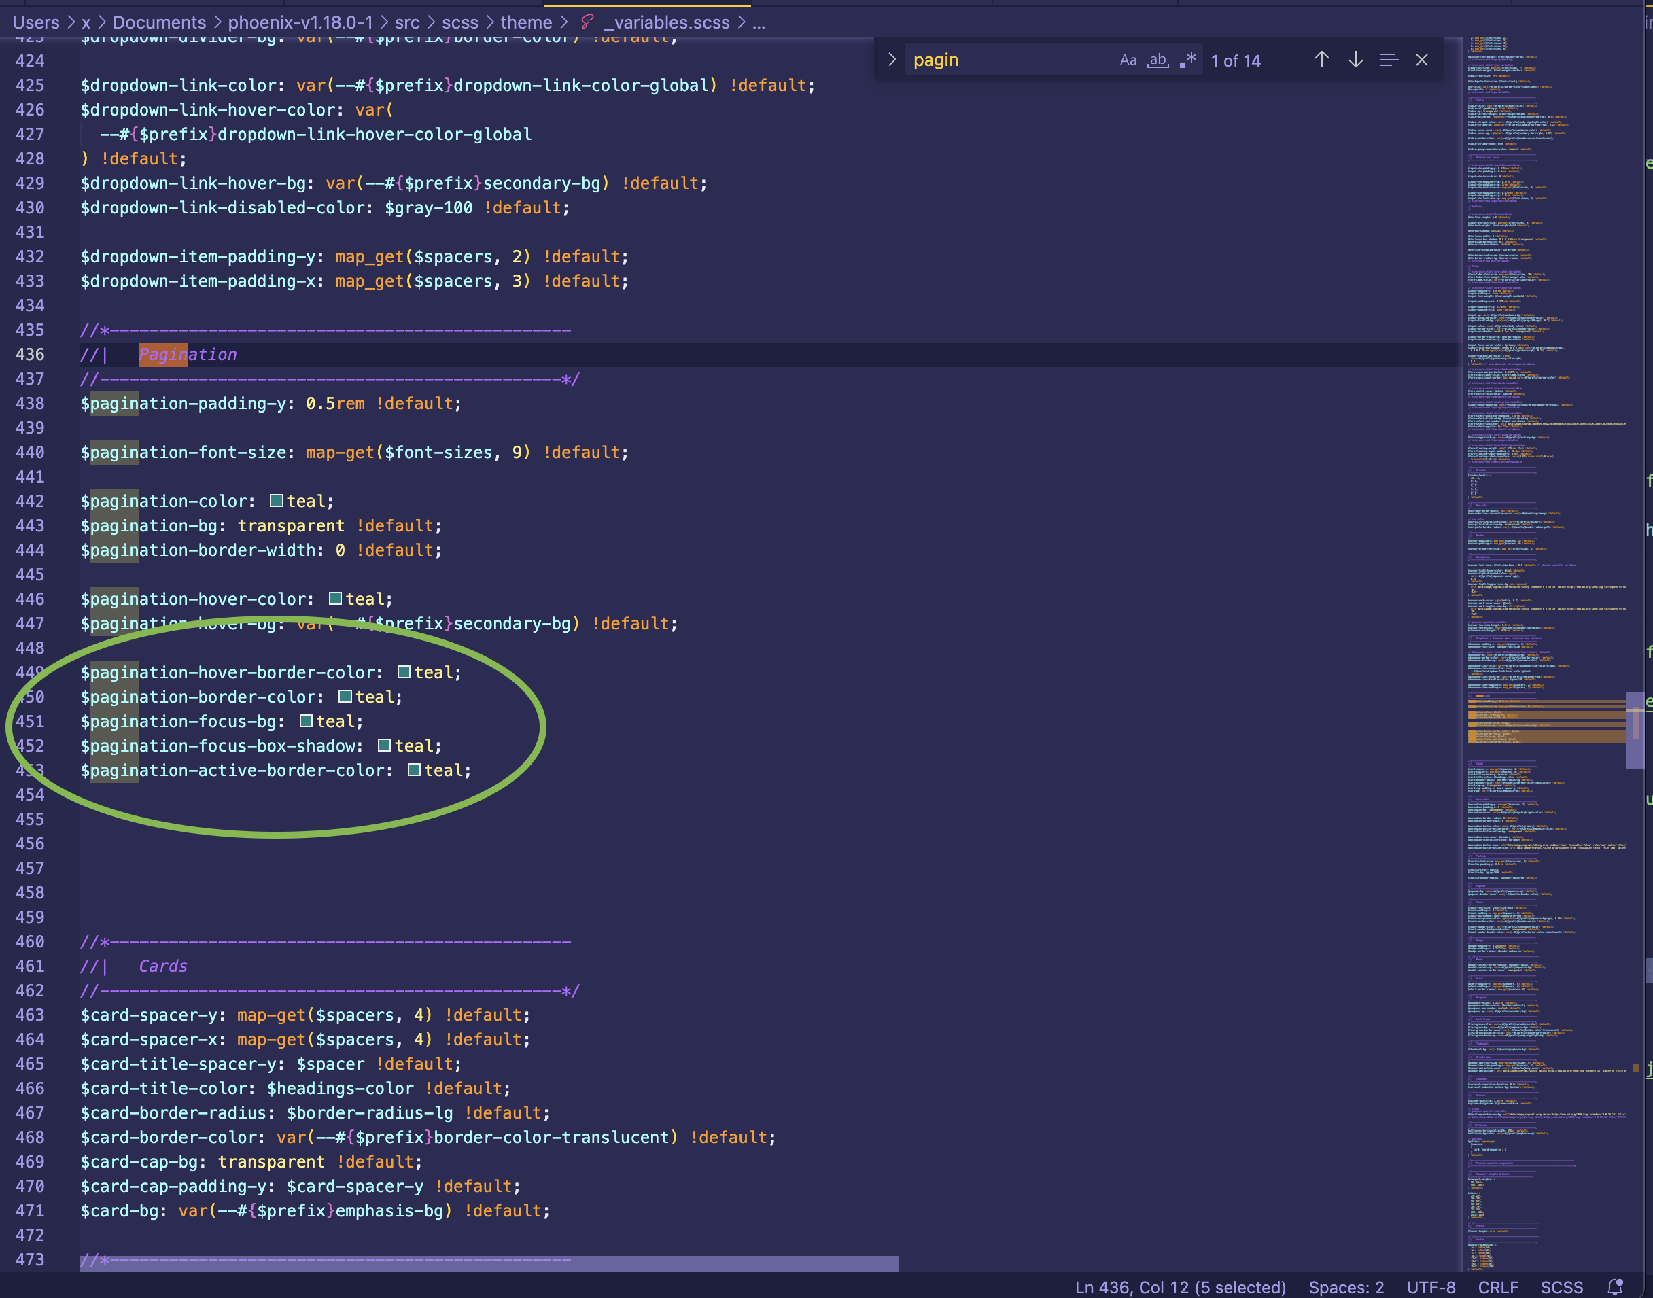Open teal swatch for $pagination-focus-box-shadow
Screen dimensions: 1653x1298
pos(385,746)
